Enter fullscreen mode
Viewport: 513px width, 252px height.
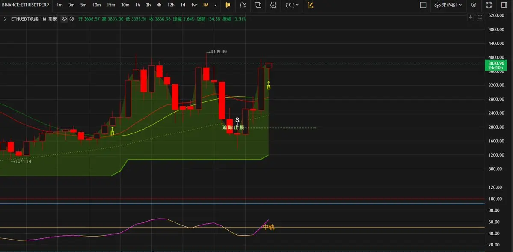489,5
